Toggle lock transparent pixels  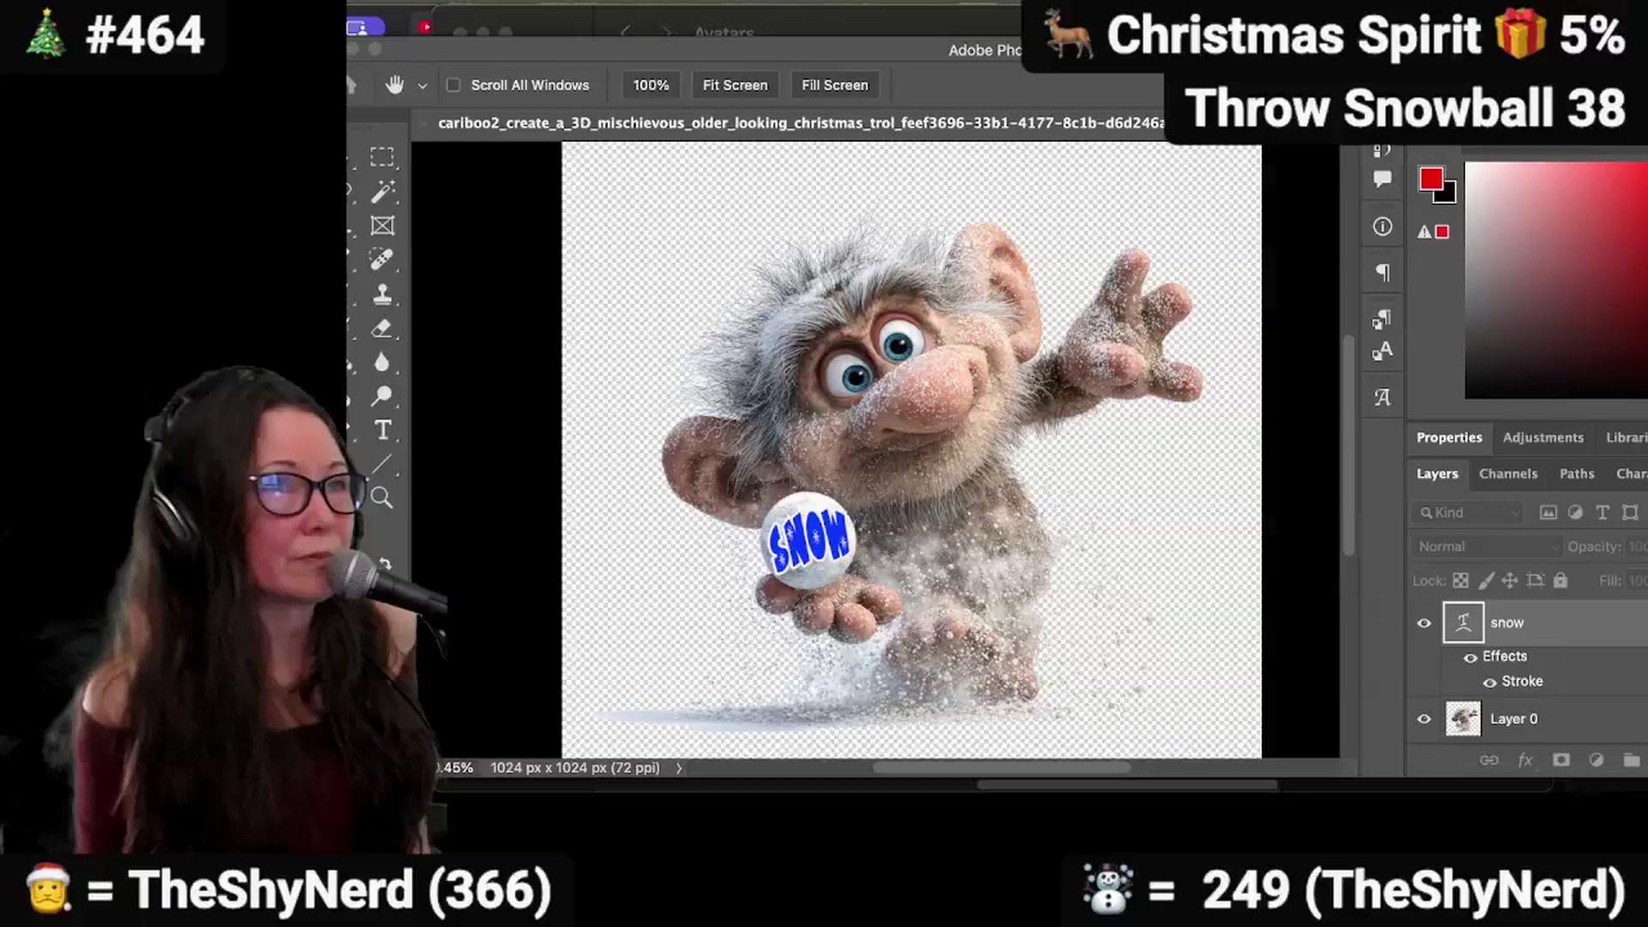(1460, 581)
